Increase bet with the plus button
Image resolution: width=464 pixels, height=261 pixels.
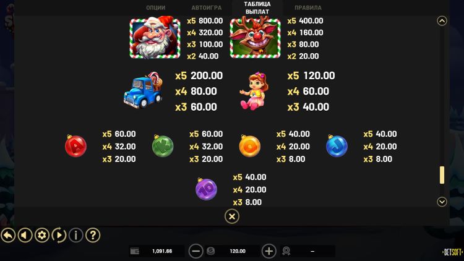tap(269, 251)
